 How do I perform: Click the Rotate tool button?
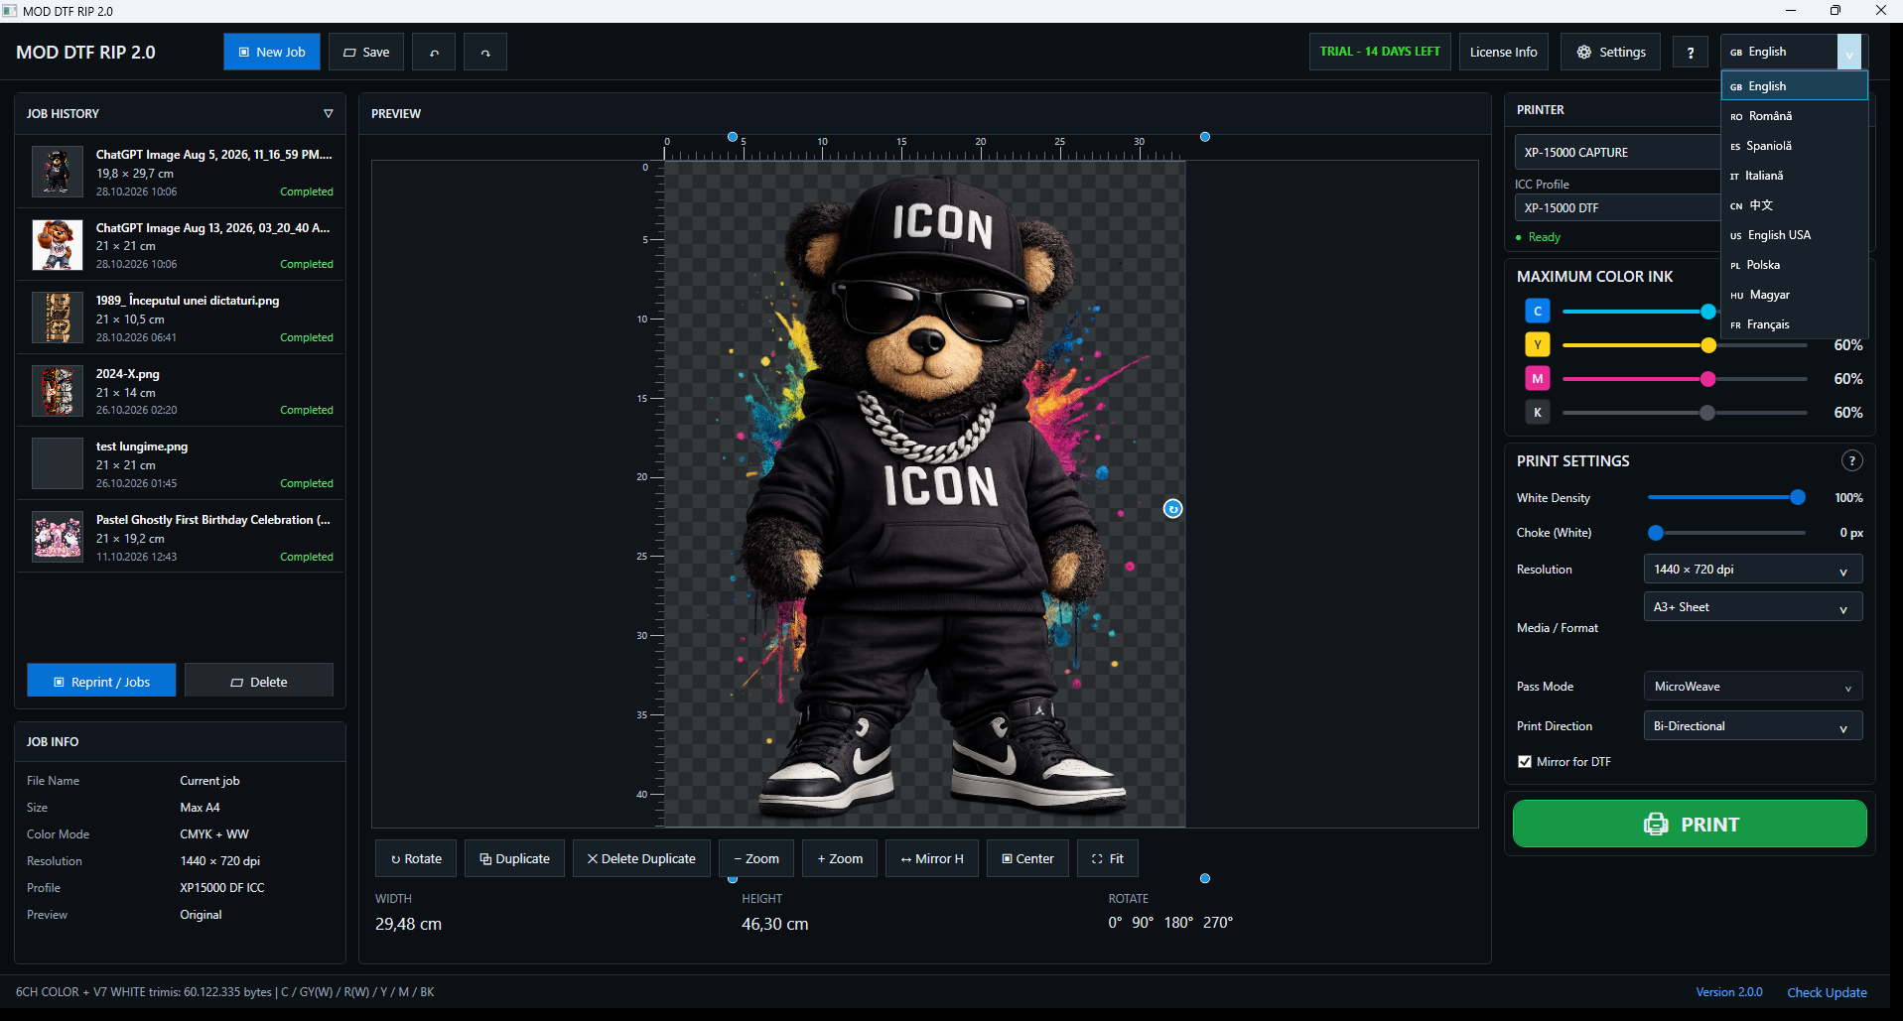(x=416, y=858)
